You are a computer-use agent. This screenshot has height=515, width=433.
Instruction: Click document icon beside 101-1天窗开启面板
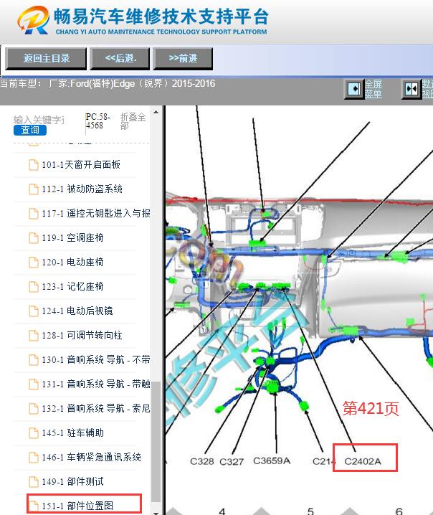coord(34,165)
